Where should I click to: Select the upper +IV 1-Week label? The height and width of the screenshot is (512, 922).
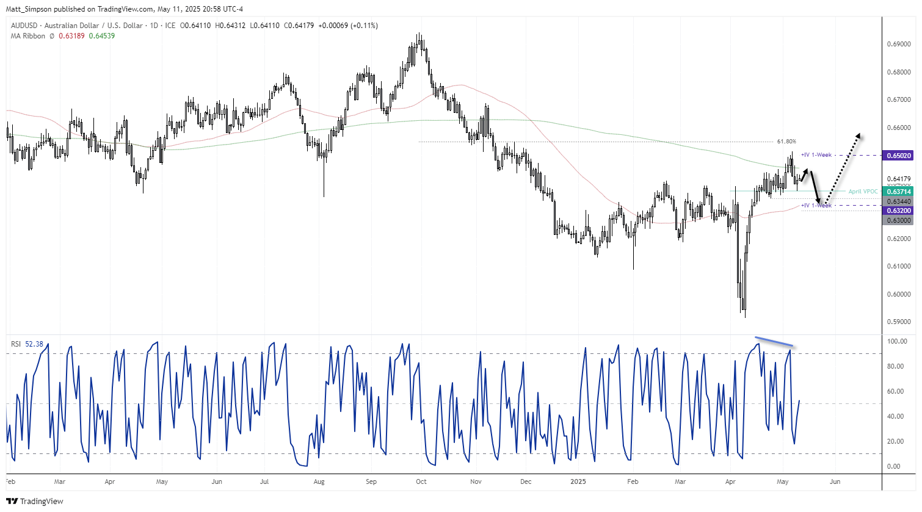pos(816,155)
